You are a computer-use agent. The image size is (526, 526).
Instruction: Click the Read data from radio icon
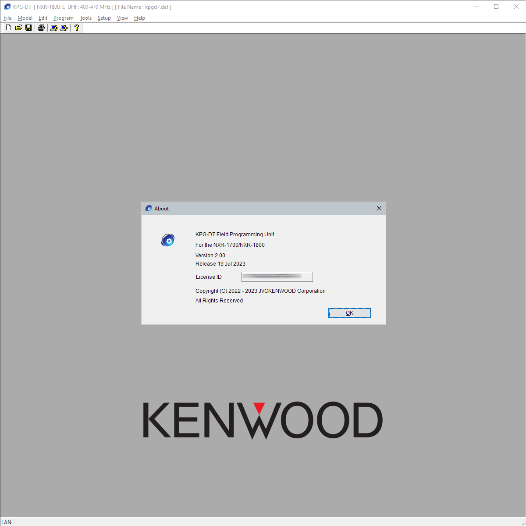(x=54, y=28)
